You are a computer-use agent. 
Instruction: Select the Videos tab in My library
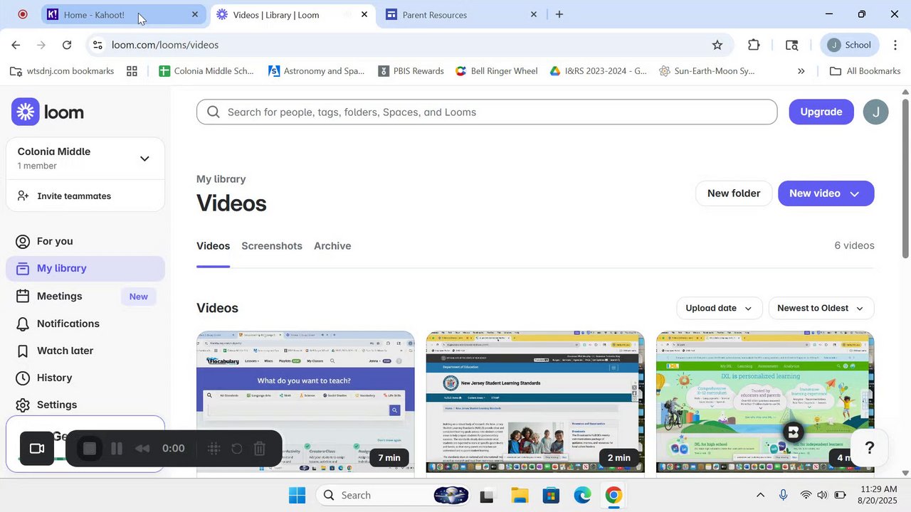(213, 246)
